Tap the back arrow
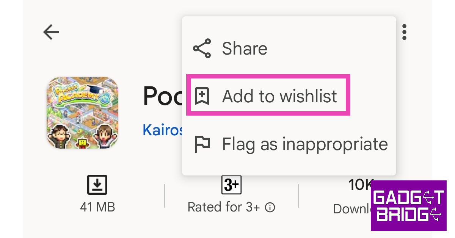The image size is (455, 238). pyautogui.click(x=51, y=32)
